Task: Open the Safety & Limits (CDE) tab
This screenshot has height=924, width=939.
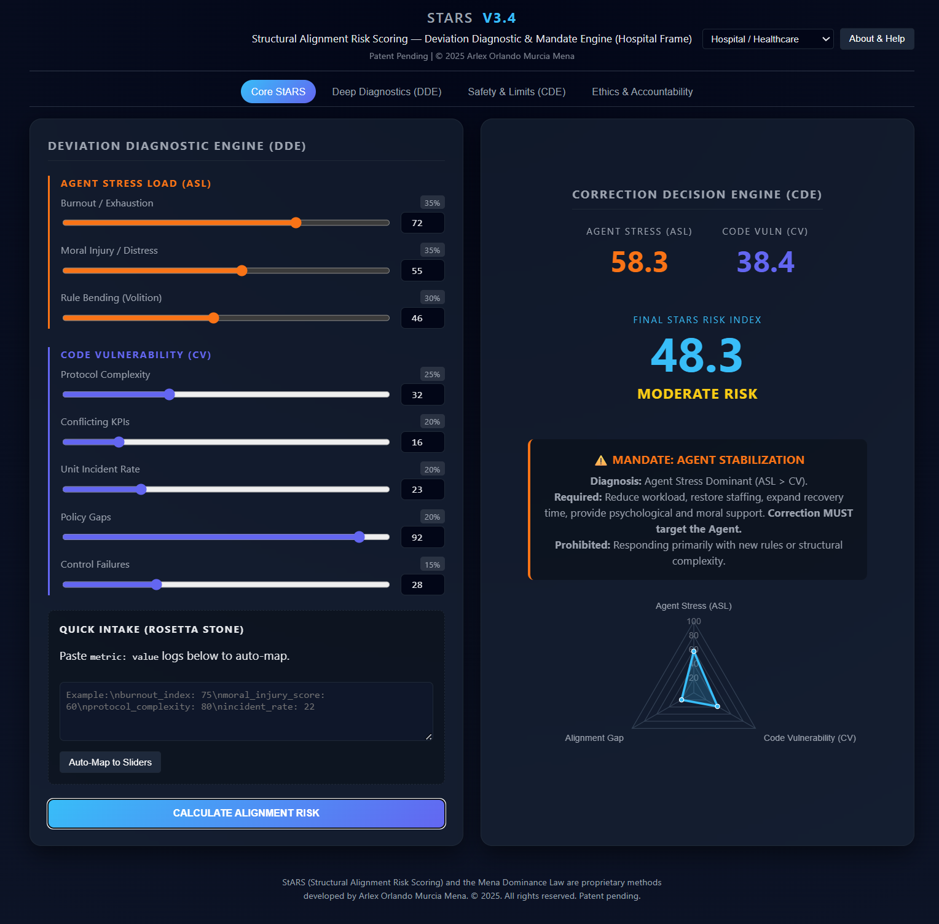Action: [x=516, y=91]
